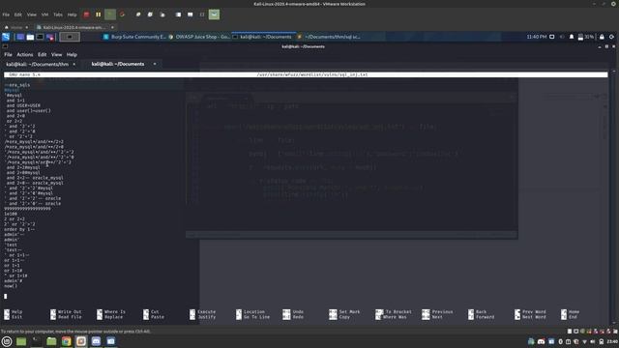This screenshot has height=348, width=619.
Task: Open the notifications bell in the Kali panel
Action: tap(572, 37)
